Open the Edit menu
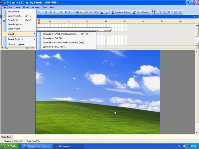The height and width of the screenshot is (149, 199). coord(11,7)
